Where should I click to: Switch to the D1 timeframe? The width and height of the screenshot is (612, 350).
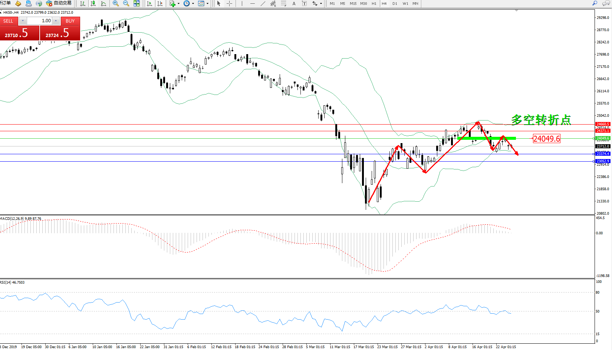click(x=395, y=3)
